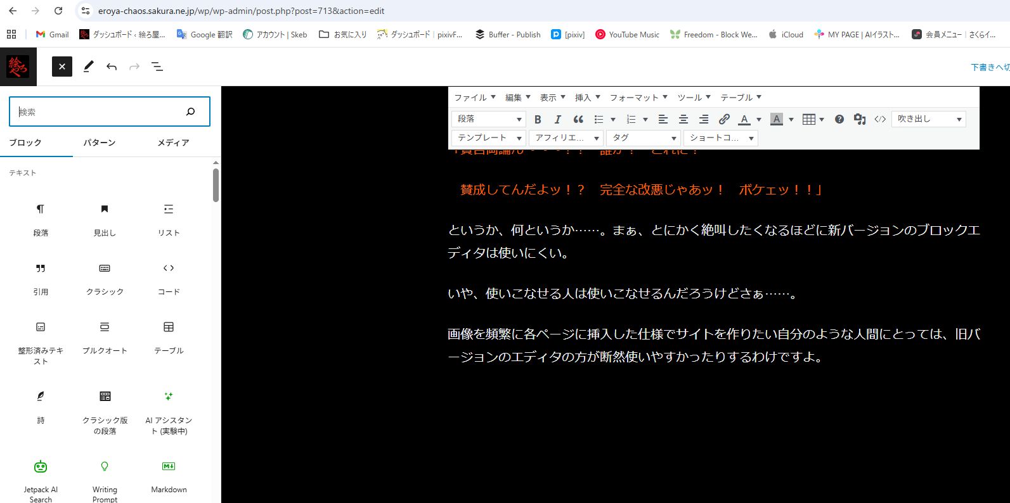
Task: Open the help question mark icon
Action: click(839, 119)
